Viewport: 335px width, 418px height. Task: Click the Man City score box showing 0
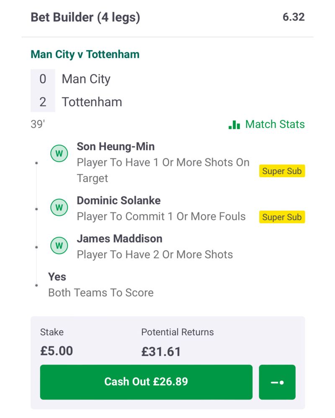(43, 79)
